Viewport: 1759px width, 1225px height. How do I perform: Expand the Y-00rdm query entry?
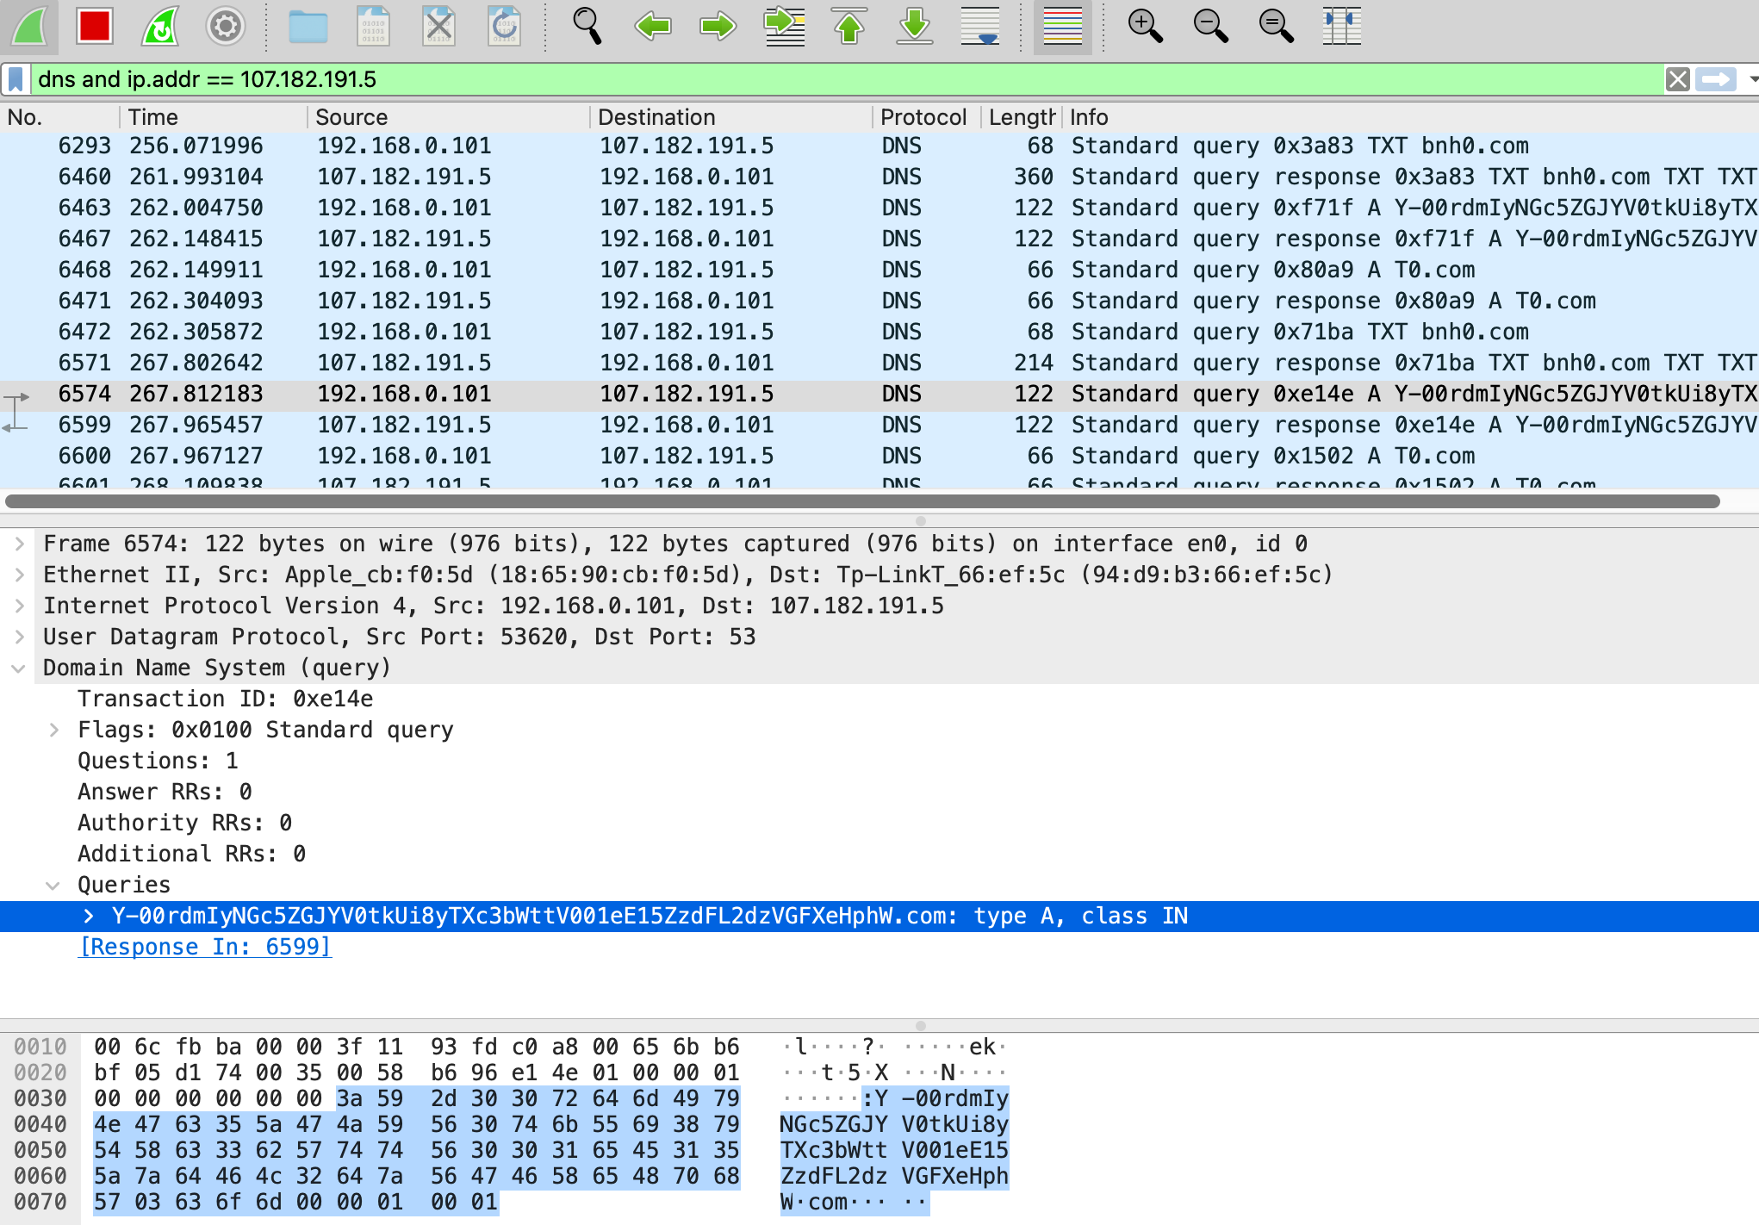pos(88,916)
